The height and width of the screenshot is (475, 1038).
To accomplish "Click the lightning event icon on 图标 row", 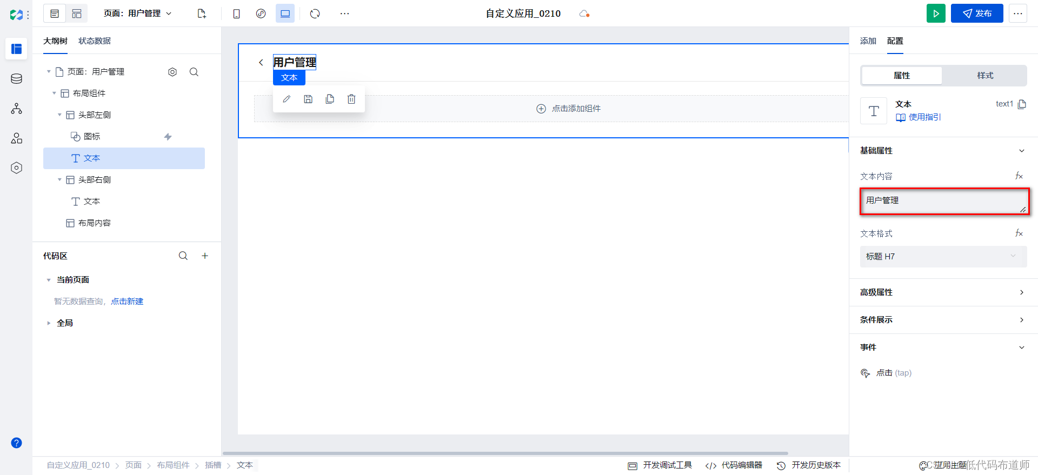I will click(x=168, y=137).
